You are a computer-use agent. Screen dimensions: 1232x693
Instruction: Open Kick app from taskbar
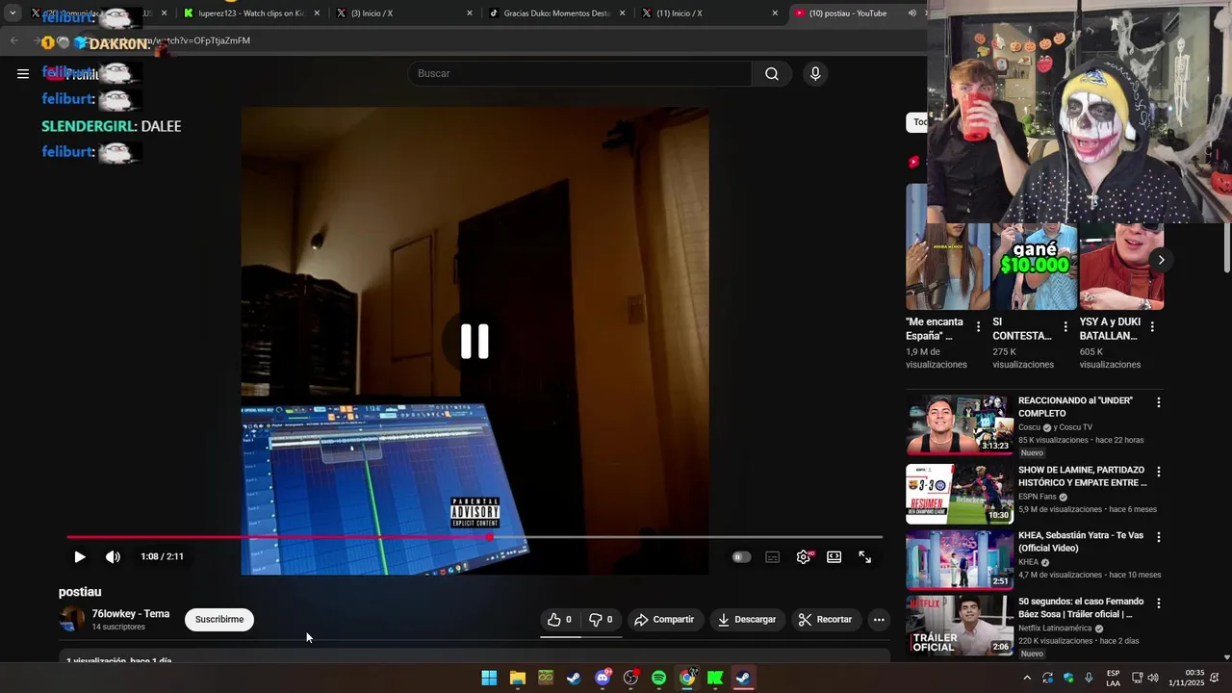[x=715, y=678]
